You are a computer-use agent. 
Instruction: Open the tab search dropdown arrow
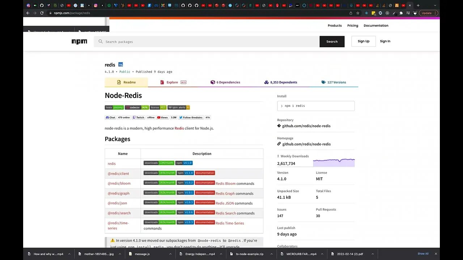435,5
